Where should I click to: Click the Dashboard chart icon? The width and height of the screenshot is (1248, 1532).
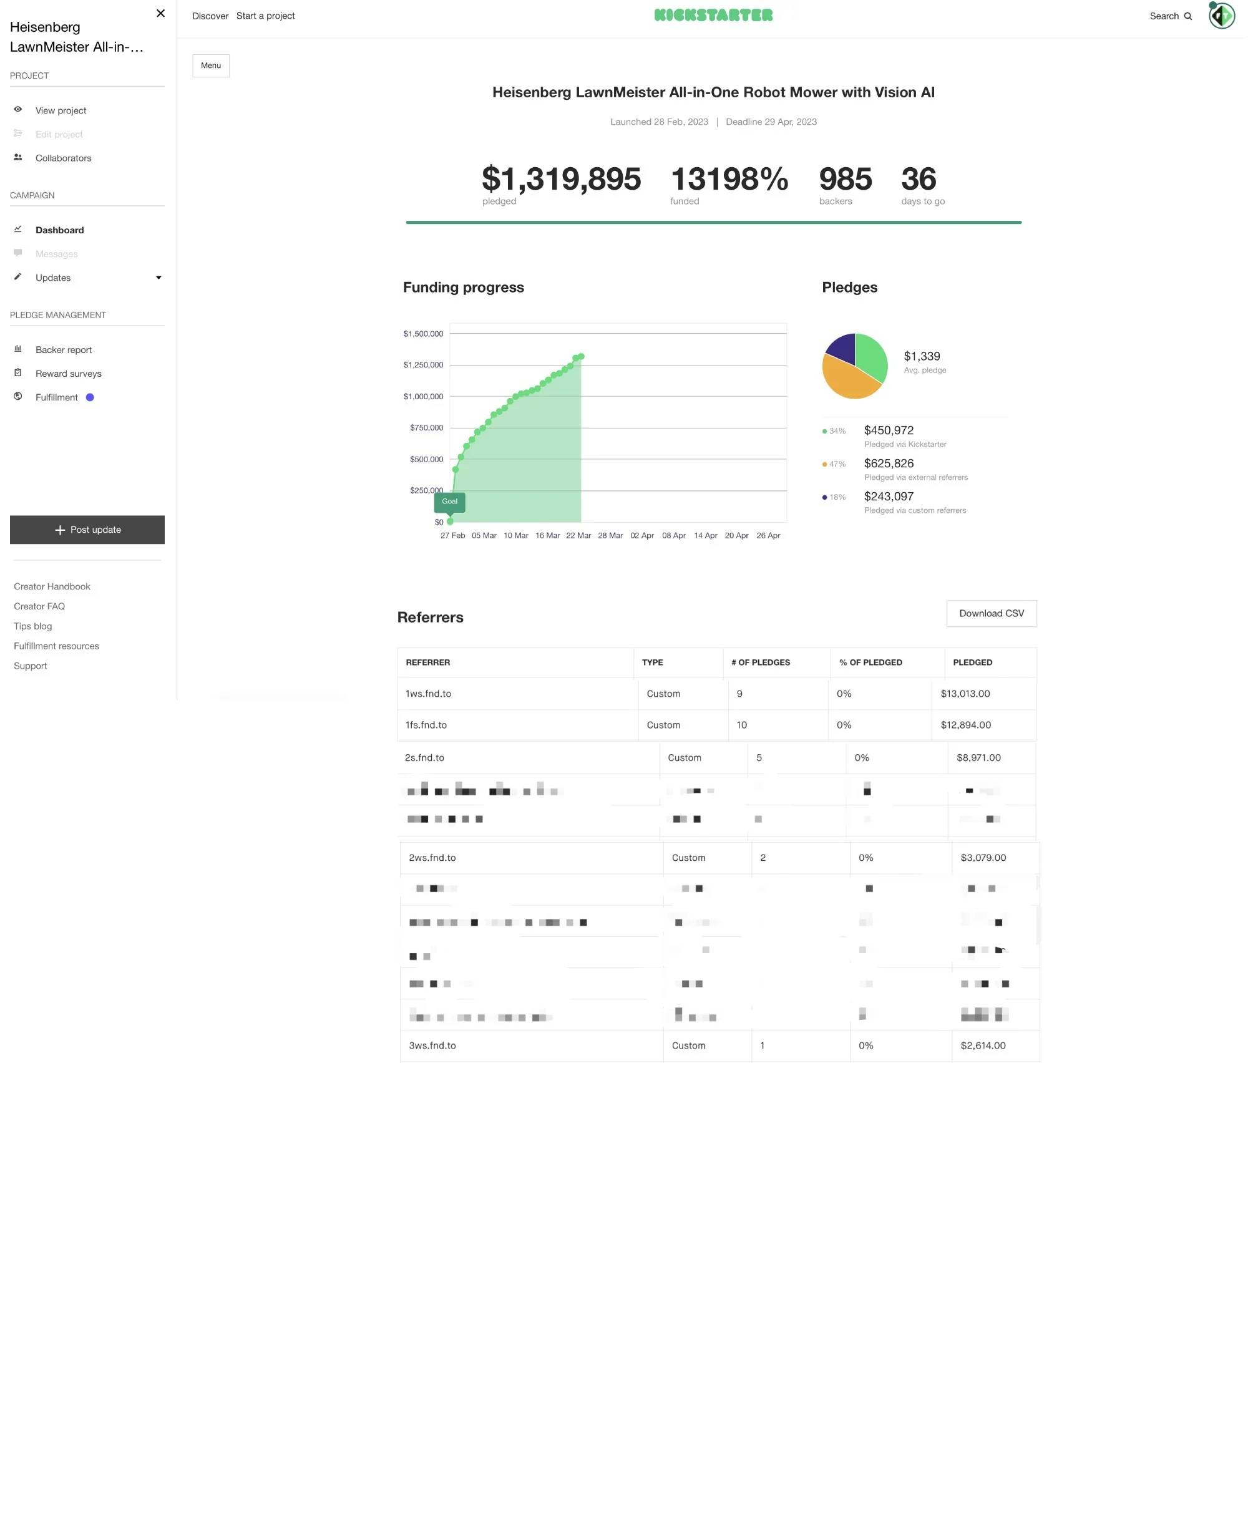click(18, 229)
